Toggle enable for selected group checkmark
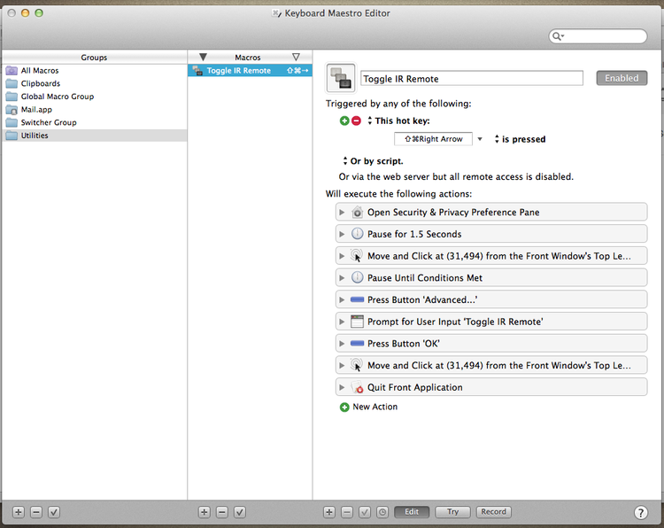Image resolution: width=664 pixels, height=528 pixels. (x=54, y=512)
